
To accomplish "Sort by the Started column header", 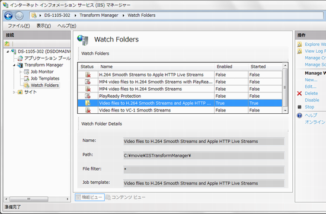I will click(x=266, y=66).
